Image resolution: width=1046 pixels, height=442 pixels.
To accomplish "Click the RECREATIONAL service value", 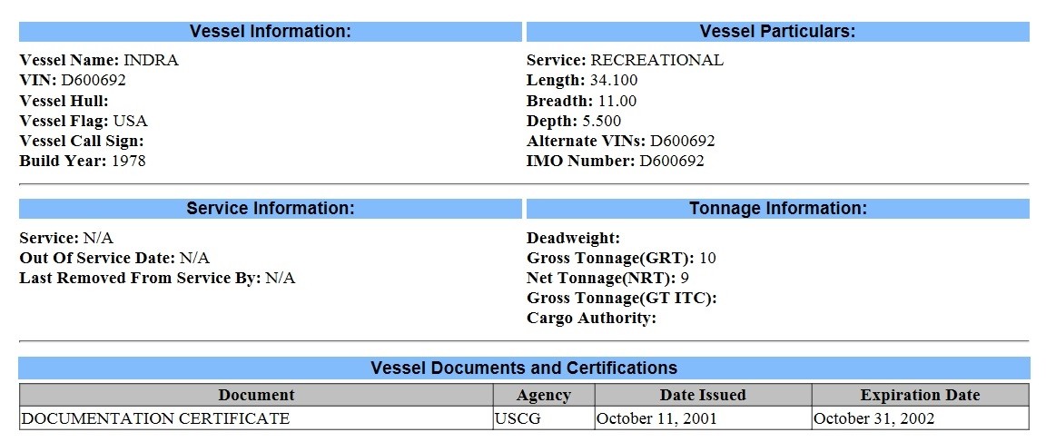I will [656, 60].
